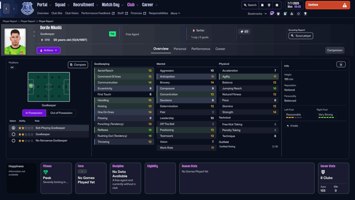355x200 pixels.
Task: Click the Right Foot strength bar
Action: [326, 118]
